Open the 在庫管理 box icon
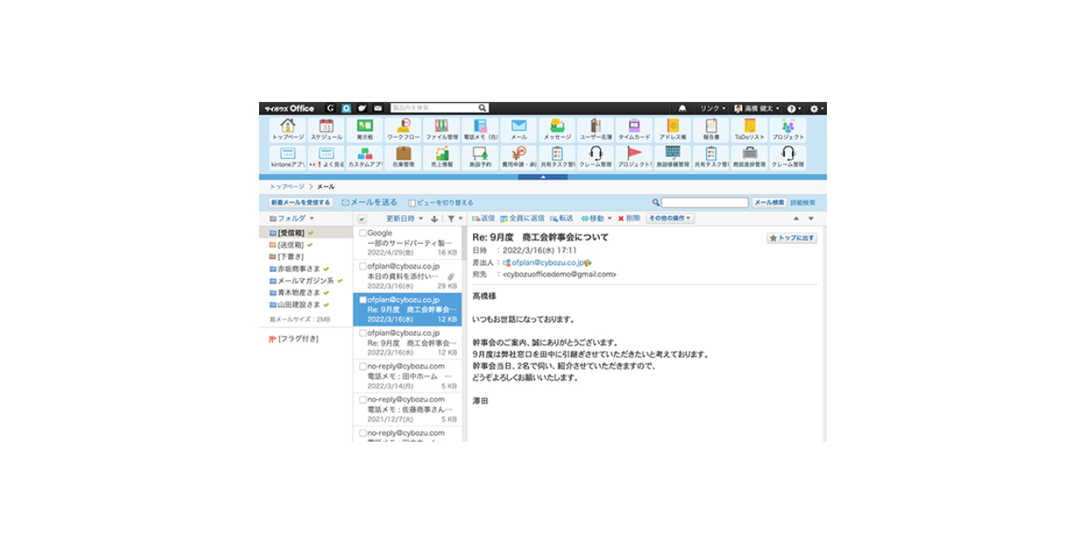The image size is (1086, 543). click(403, 157)
